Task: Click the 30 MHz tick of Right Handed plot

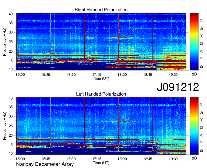Action: (11, 32)
